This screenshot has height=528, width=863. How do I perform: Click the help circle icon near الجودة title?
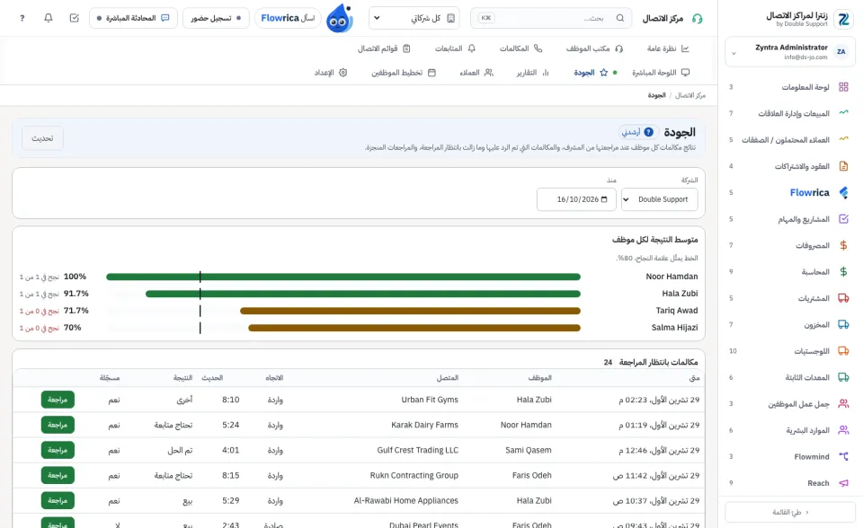649,132
